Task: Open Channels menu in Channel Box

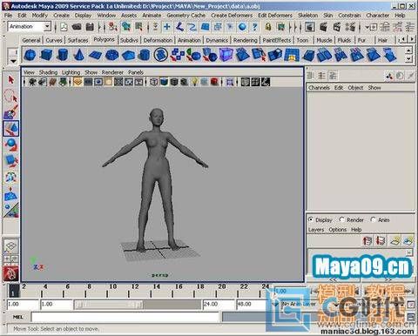Action: (319, 87)
